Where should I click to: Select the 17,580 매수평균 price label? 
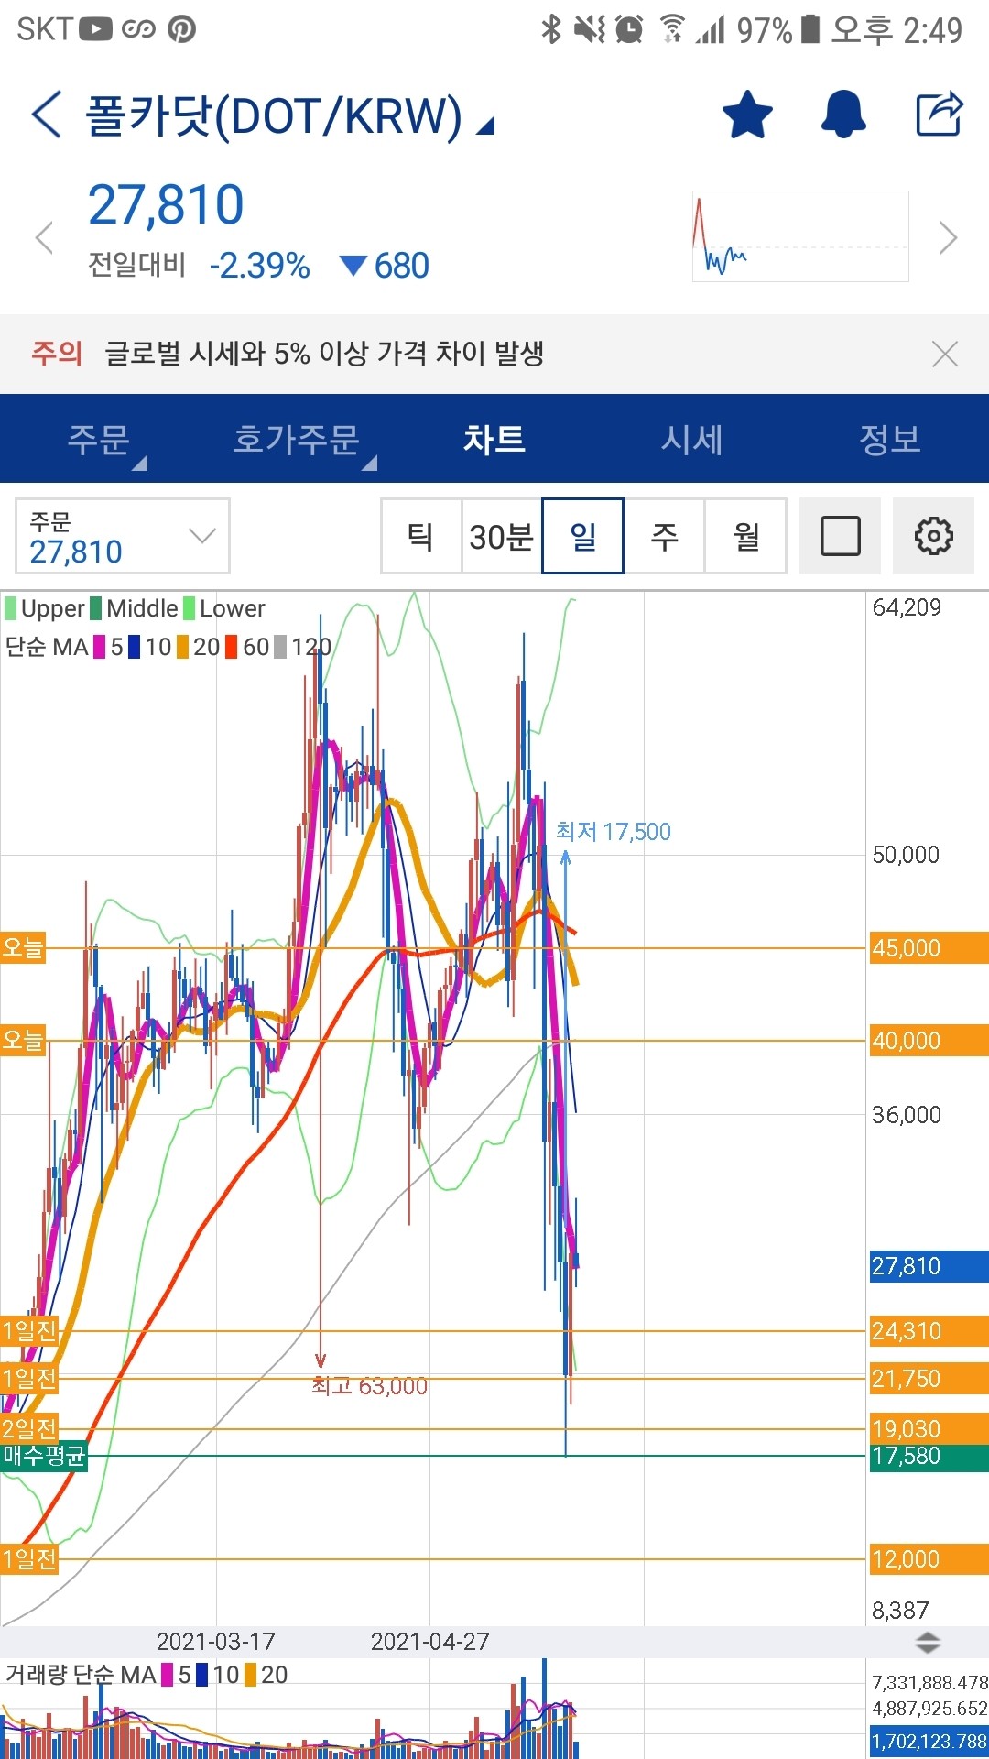click(929, 1457)
